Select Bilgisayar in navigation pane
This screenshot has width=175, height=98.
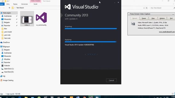click(6, 47)
